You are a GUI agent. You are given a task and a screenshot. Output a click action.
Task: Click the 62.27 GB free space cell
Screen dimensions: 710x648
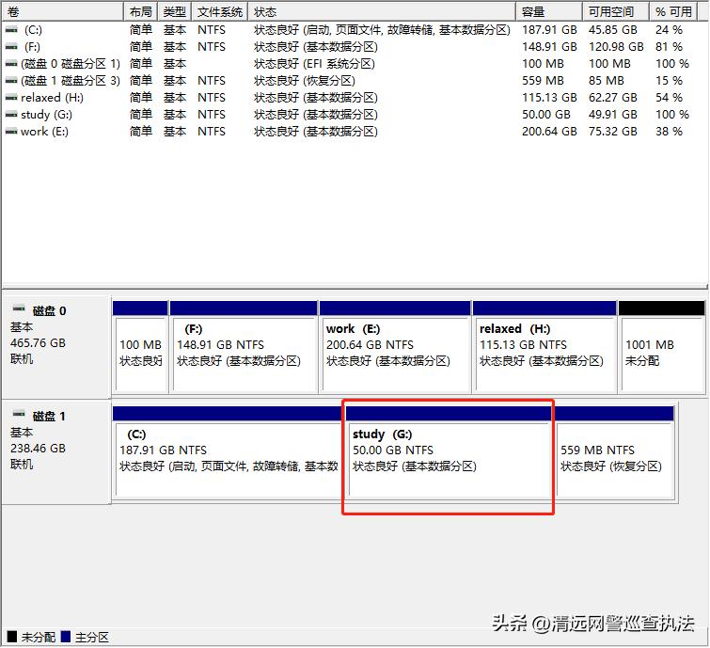click(x=612, y=98)
